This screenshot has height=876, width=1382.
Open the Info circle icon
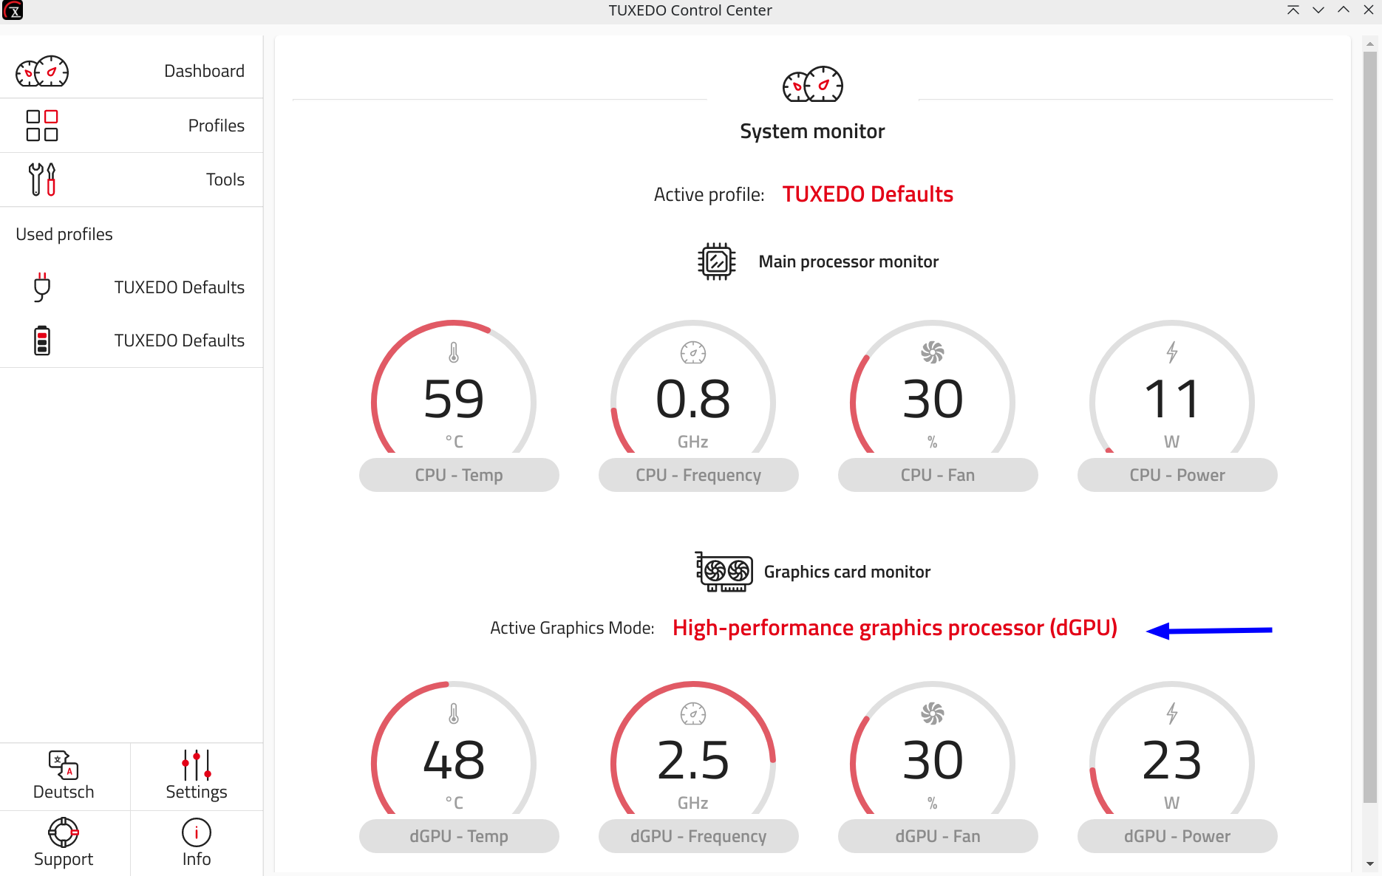click(197, 832)
